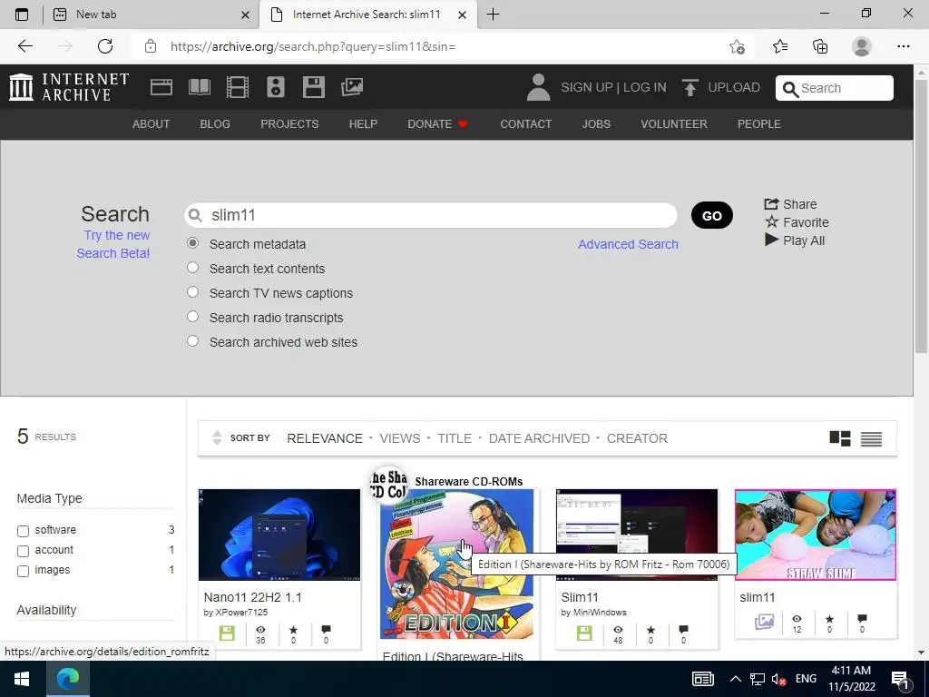Open the Wayback Machine web icon
The height and width of the screenshot is (697, 929).
tap(161, 87)
